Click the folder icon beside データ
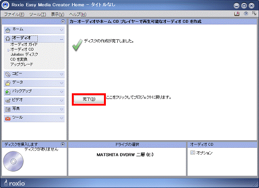Image resolution: width=259 pixels, height=188 pixels. (8, 83)
